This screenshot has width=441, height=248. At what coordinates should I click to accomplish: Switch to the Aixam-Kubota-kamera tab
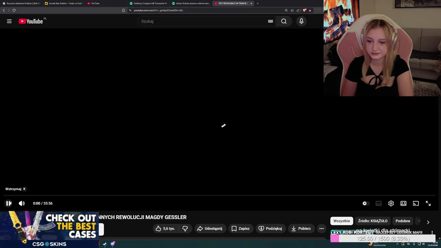coord(191,3)
